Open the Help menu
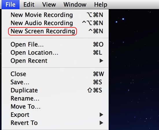159x130 pixels. [x=101, y=5]
